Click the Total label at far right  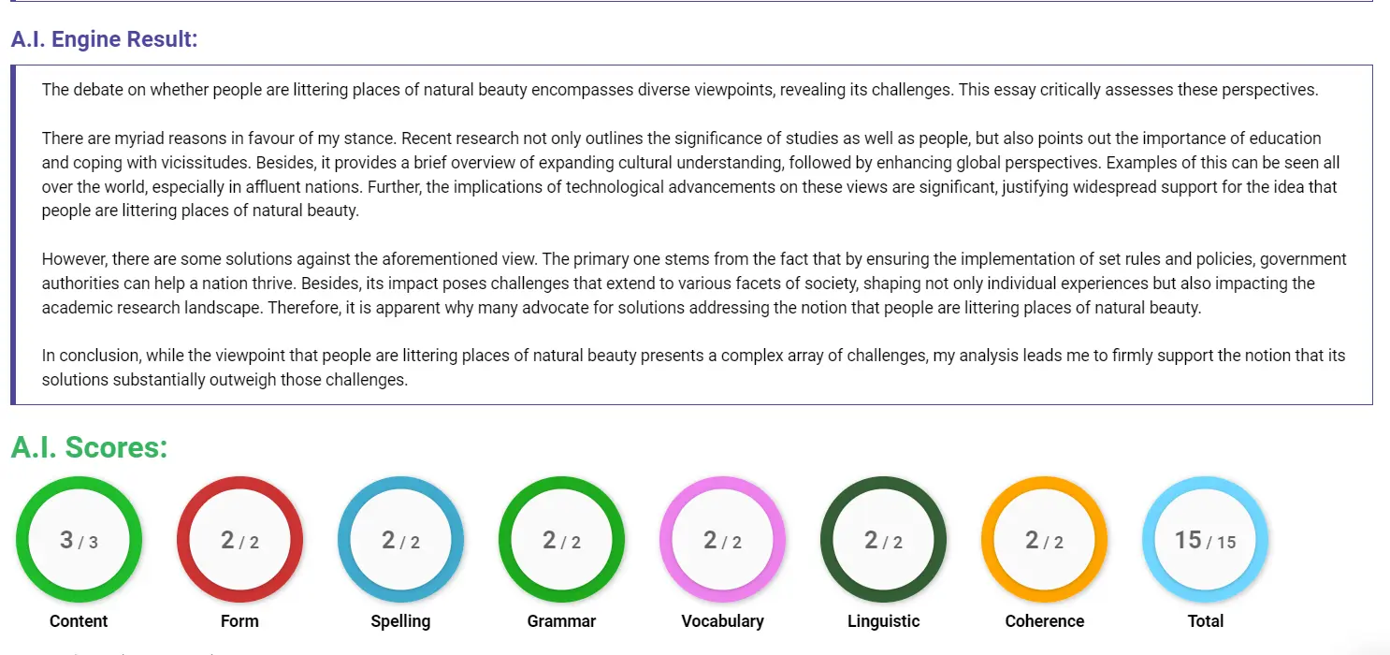[1205, 620]
